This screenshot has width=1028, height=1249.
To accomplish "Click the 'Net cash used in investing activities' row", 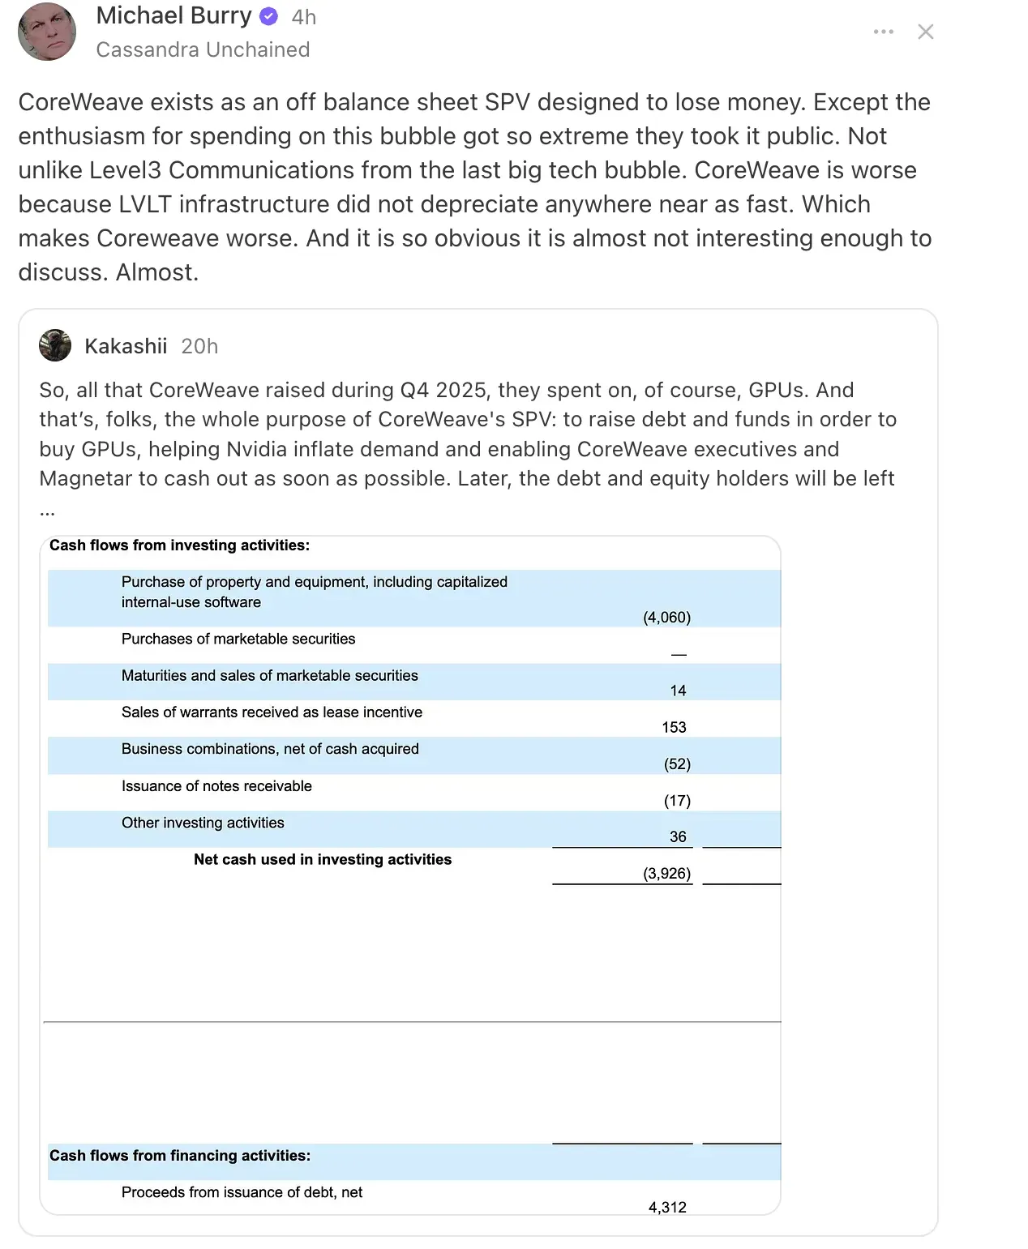I will [323, 859].
